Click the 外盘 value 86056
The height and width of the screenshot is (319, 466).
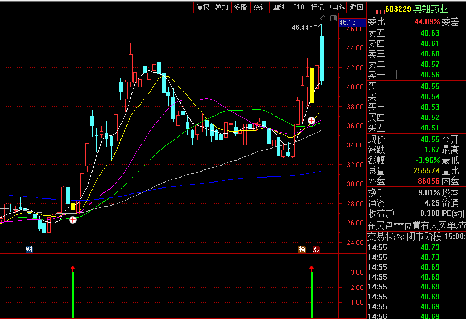(429, 181)
